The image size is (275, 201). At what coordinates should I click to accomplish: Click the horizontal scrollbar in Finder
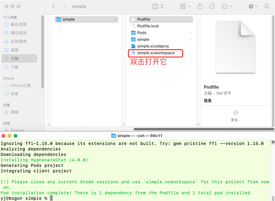[199, 129]
